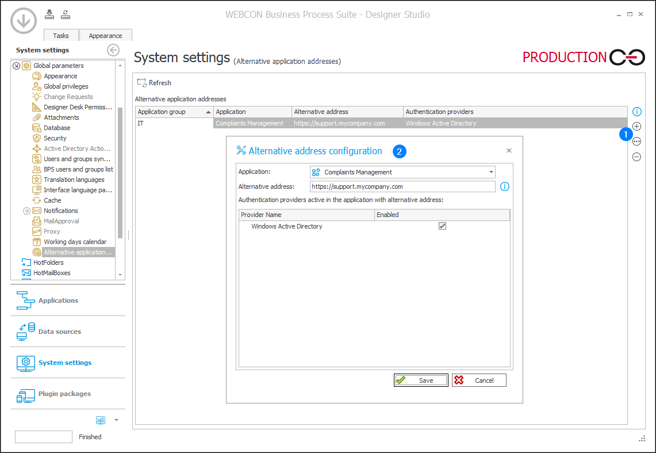Click the Windows Active Directory provider row
This screenshot has height=453, width=656.
[374, 226]
